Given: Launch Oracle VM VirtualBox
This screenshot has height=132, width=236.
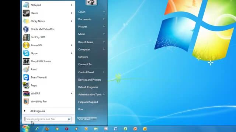Looking at the screenshot, I should [x=48, y=29].
